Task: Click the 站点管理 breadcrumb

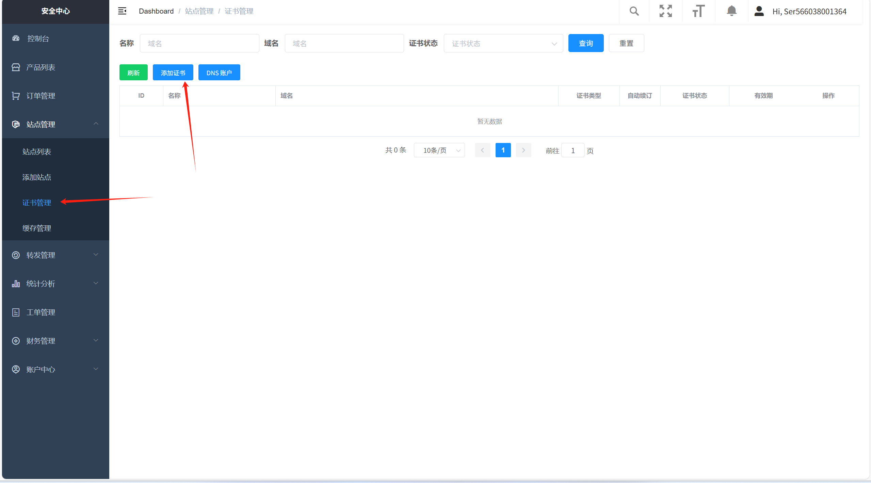Action: (199, 11)
